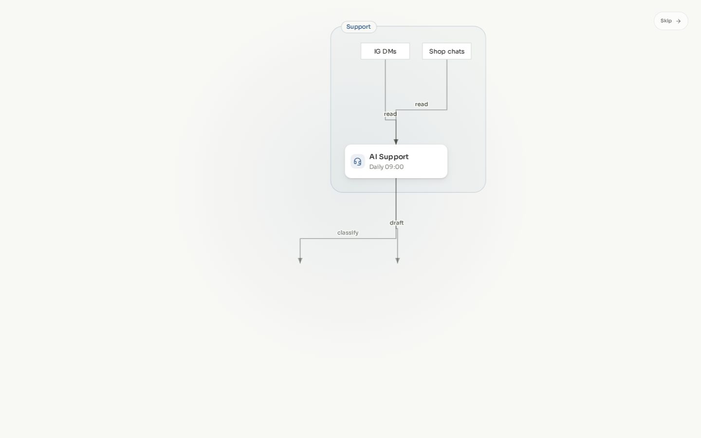Open the AI Support agent card title

pyautogui.click(x=389, y=157)
